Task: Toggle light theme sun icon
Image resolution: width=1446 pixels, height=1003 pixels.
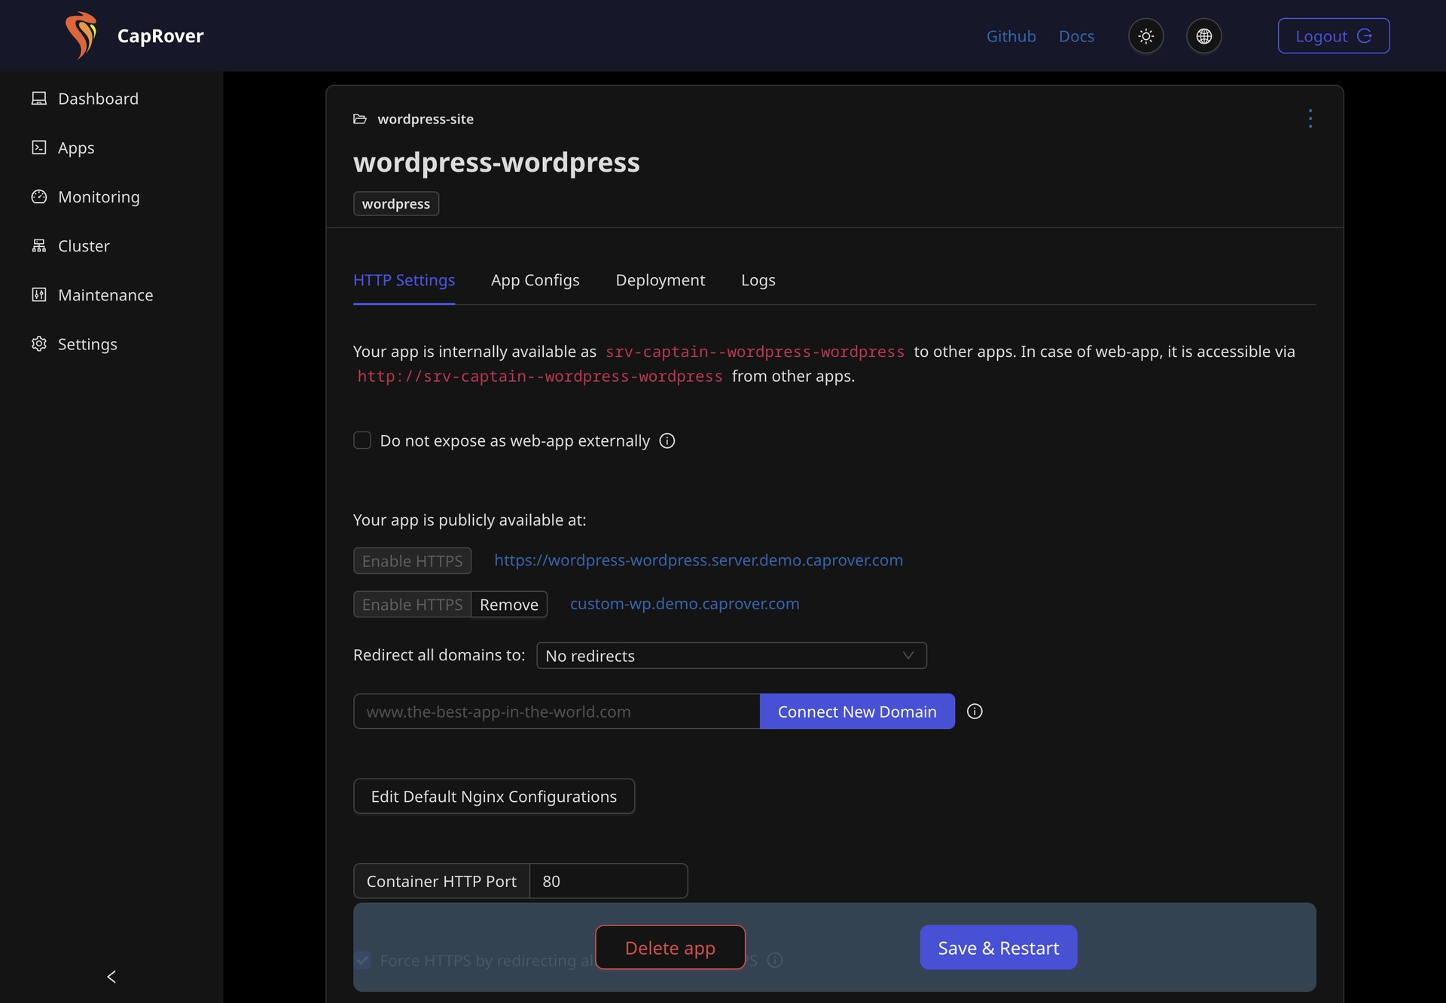Action: coord(1146,36)
